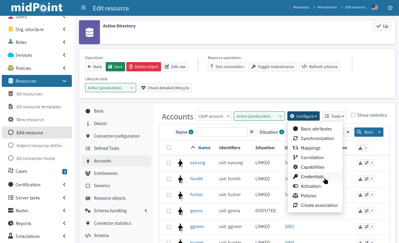Click the Resource objects eye icon

click(88, 198)
